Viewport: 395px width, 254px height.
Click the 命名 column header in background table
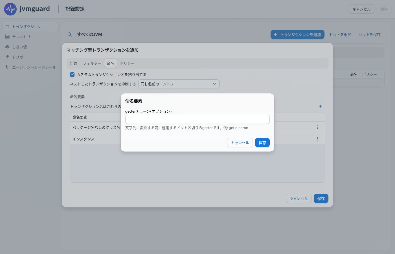click(x=354, y=74)
